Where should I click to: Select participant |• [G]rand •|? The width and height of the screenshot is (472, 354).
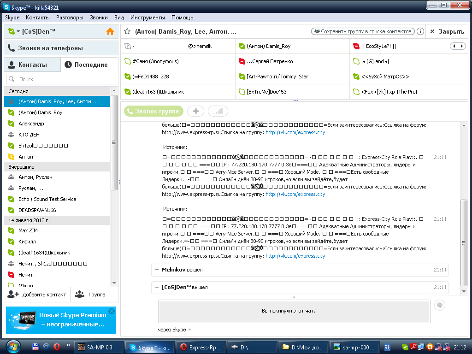(375, 61)
